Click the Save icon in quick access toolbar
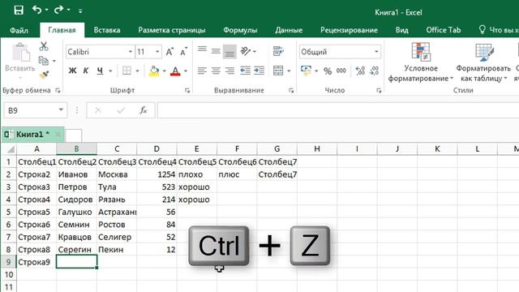The image size is (519, 292). (19, 10)
